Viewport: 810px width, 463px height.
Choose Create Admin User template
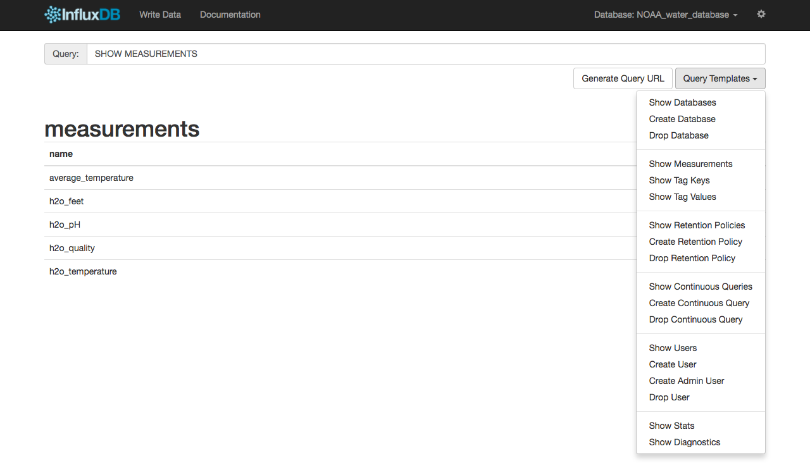(x=686, y=381)
